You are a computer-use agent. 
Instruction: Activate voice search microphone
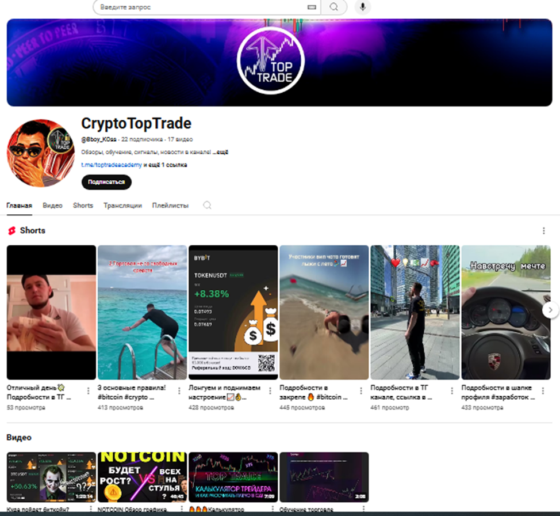tap(362, 7)
